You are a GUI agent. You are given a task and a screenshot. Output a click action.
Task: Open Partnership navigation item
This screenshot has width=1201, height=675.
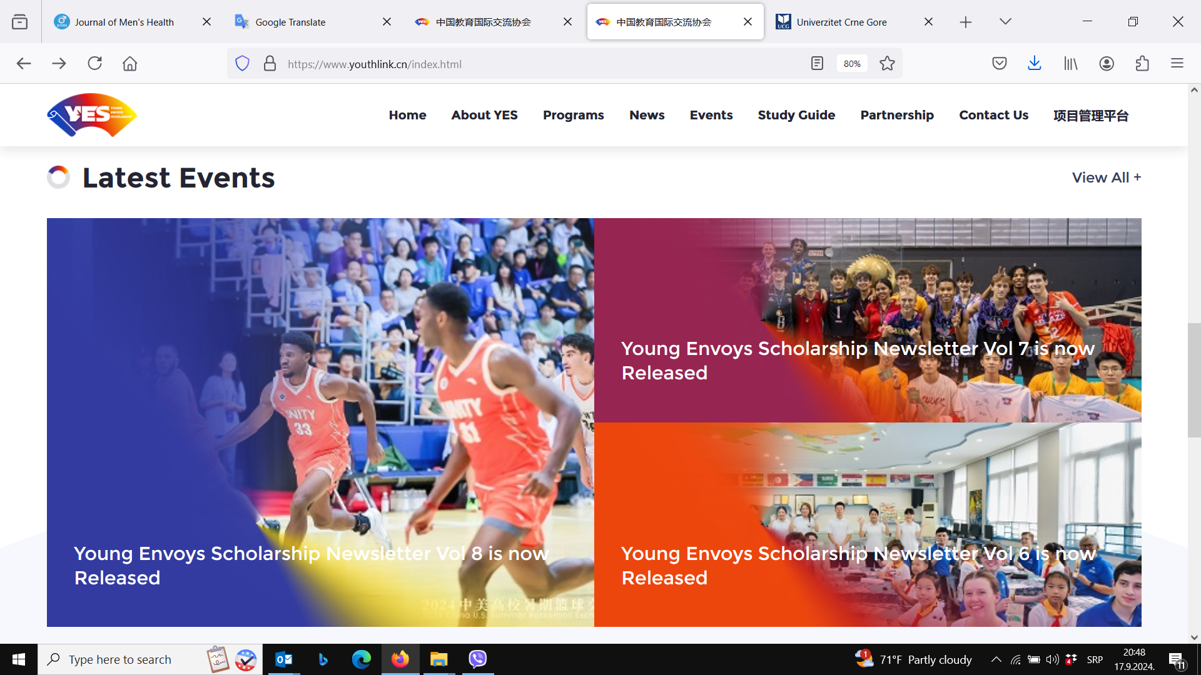pos(896,115)
